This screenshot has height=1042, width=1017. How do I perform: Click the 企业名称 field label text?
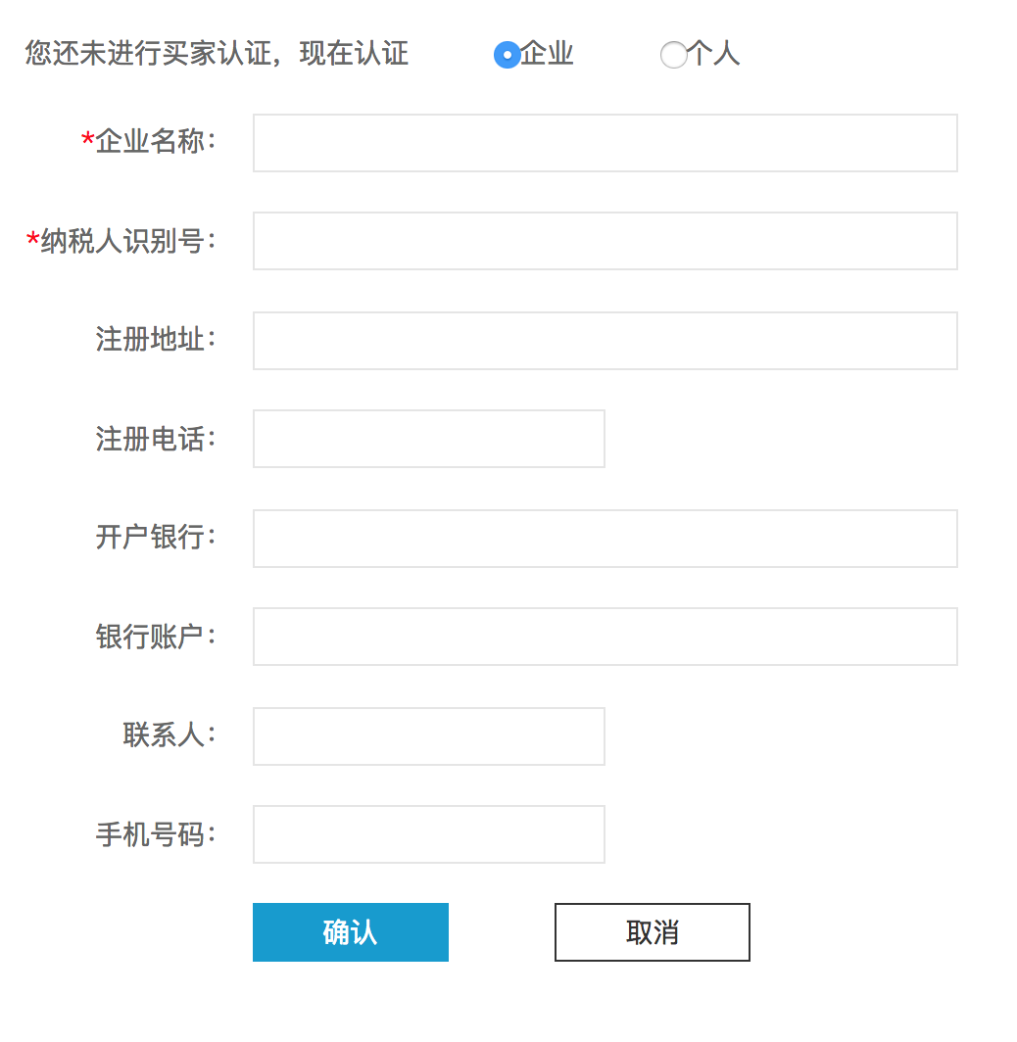tap(150, 142)
